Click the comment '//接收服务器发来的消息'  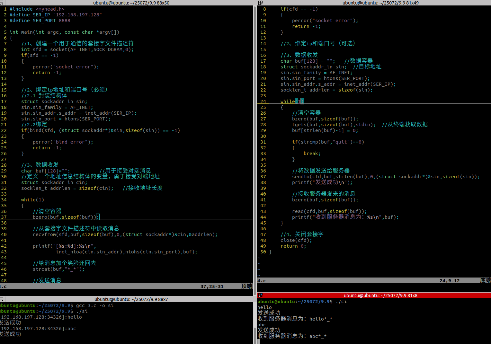[x=324, y=194]
